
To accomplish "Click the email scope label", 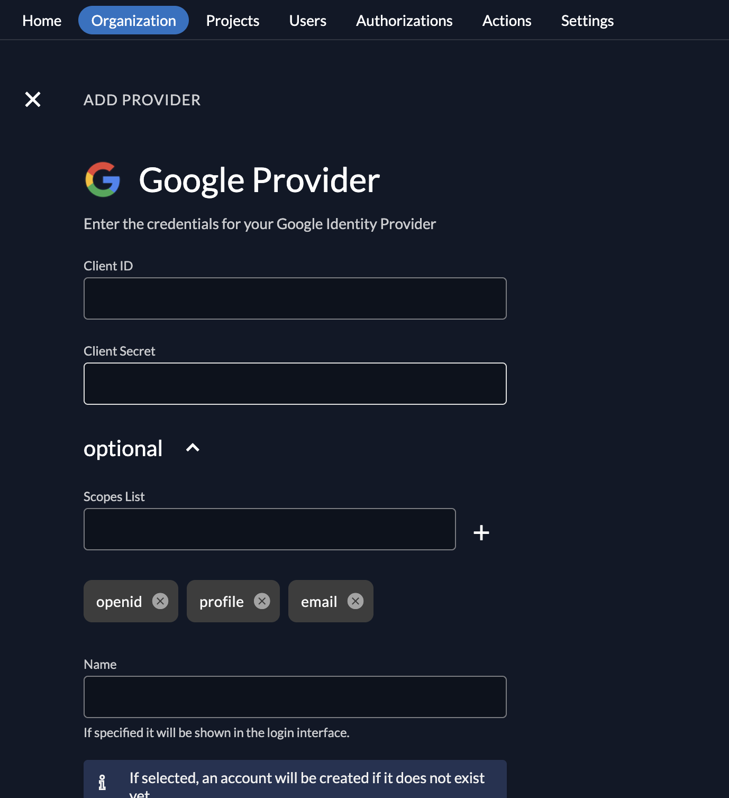I will tap(319, 602).
